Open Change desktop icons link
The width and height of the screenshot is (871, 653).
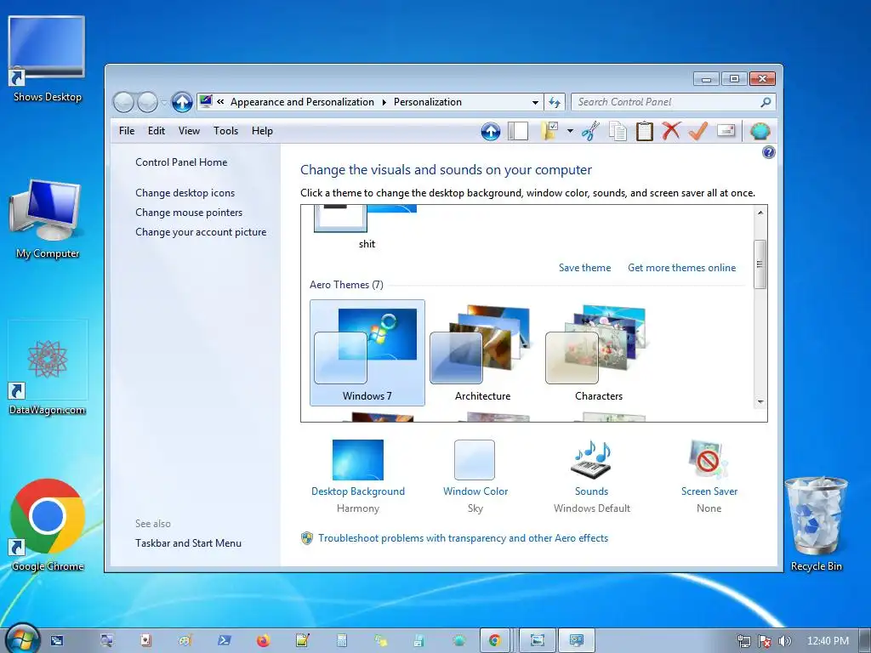pyautogui.click(x=185, y=193)
